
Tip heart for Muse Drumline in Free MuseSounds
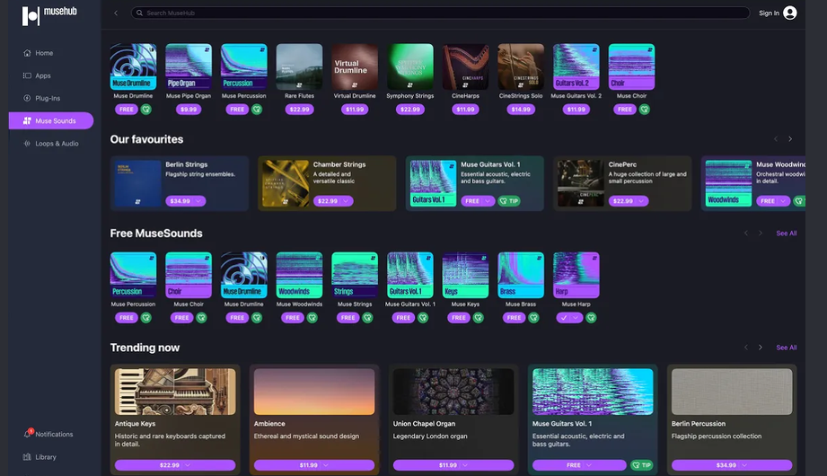pos(257,318)
